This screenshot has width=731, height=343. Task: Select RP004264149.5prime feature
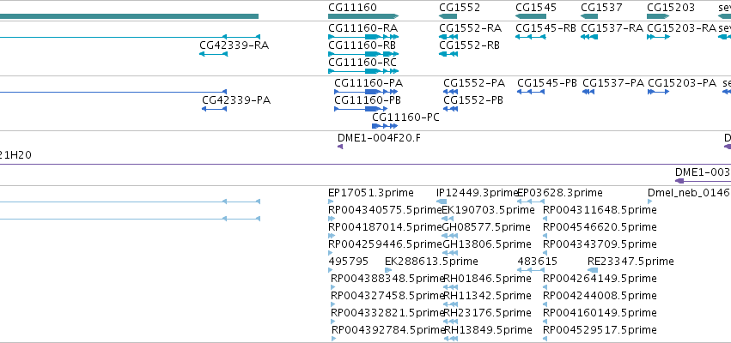point(600,280)
